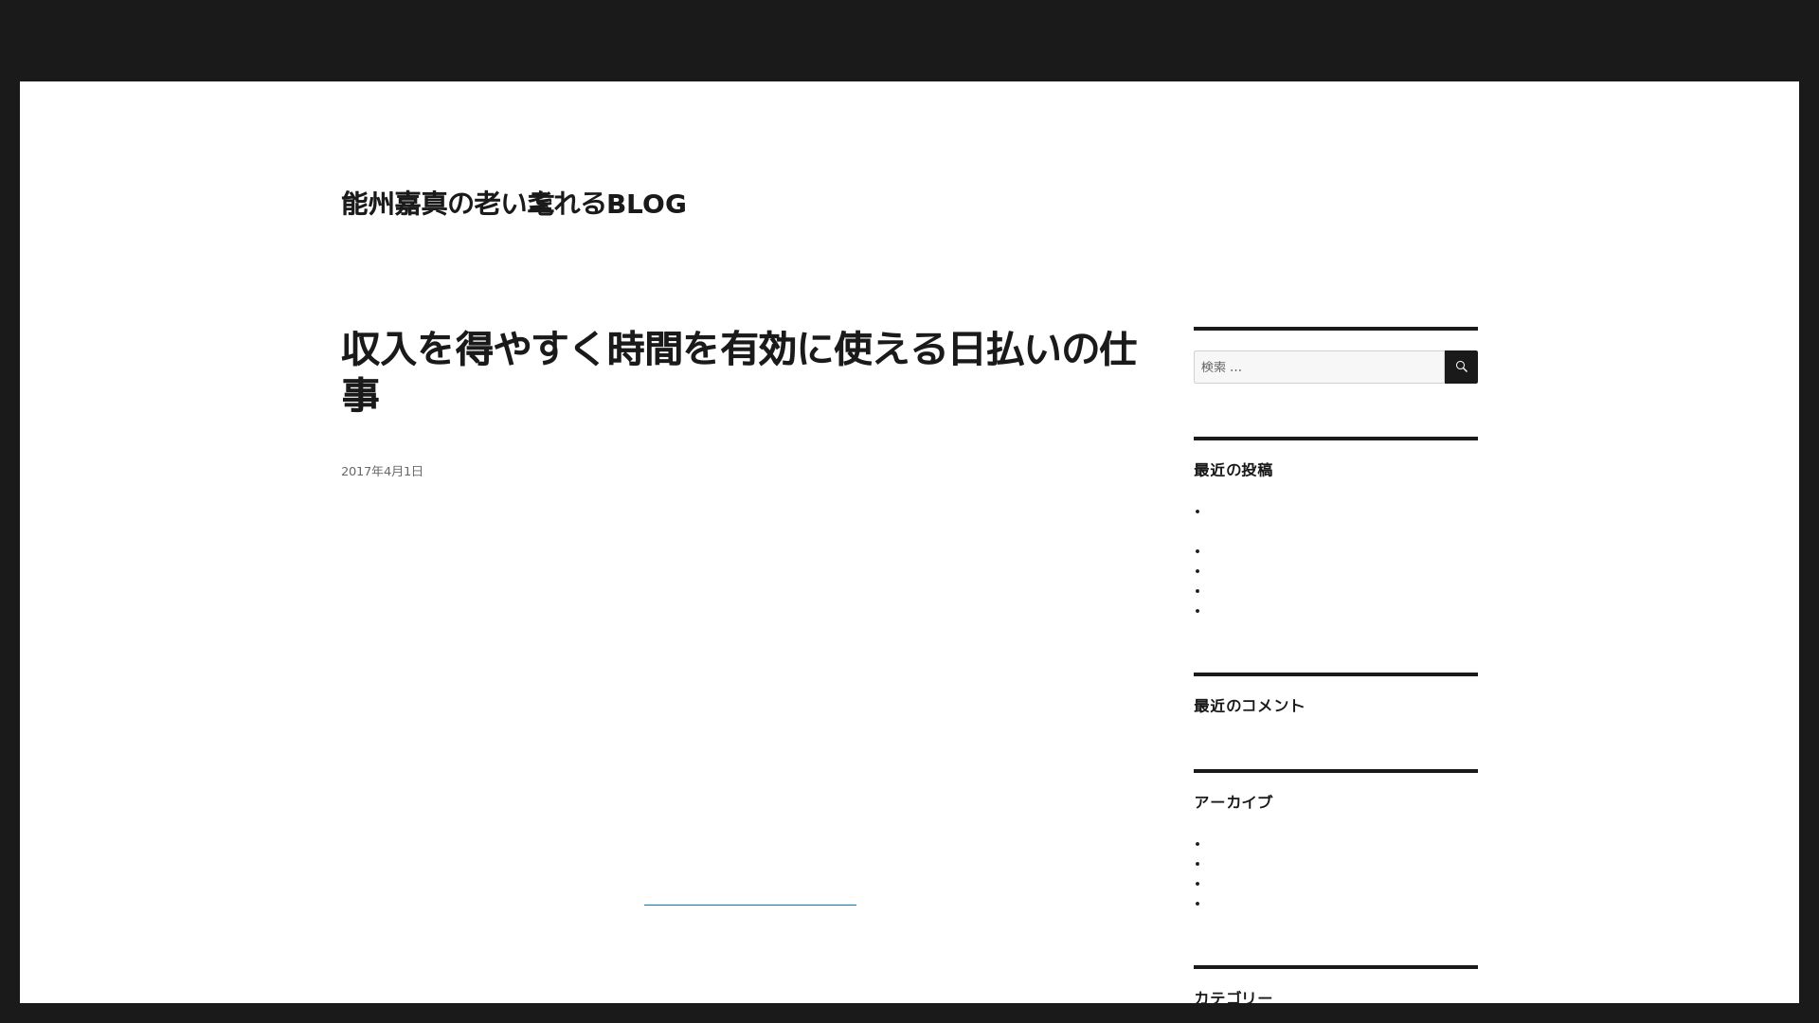Click inside the 検索 search input field

point(1319,367)
